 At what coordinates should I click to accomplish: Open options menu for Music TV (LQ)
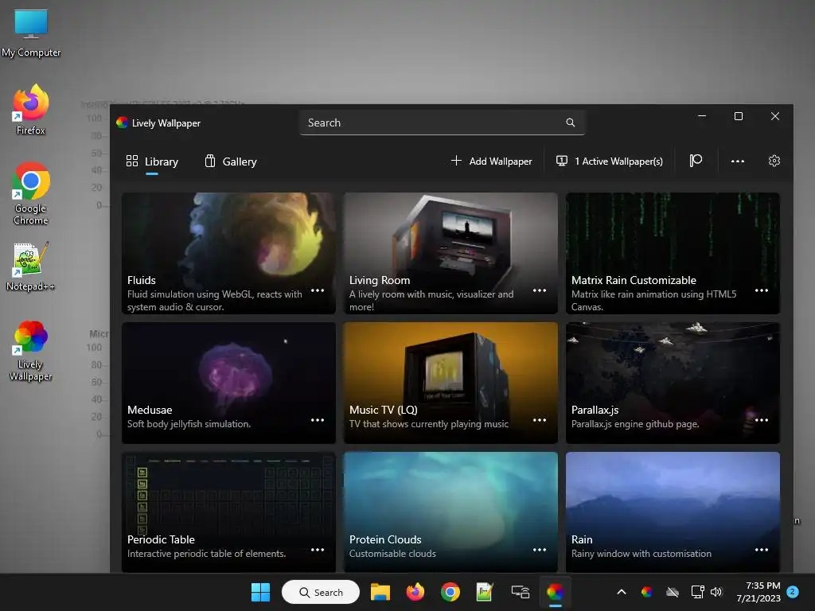click(x=540, y=420)
